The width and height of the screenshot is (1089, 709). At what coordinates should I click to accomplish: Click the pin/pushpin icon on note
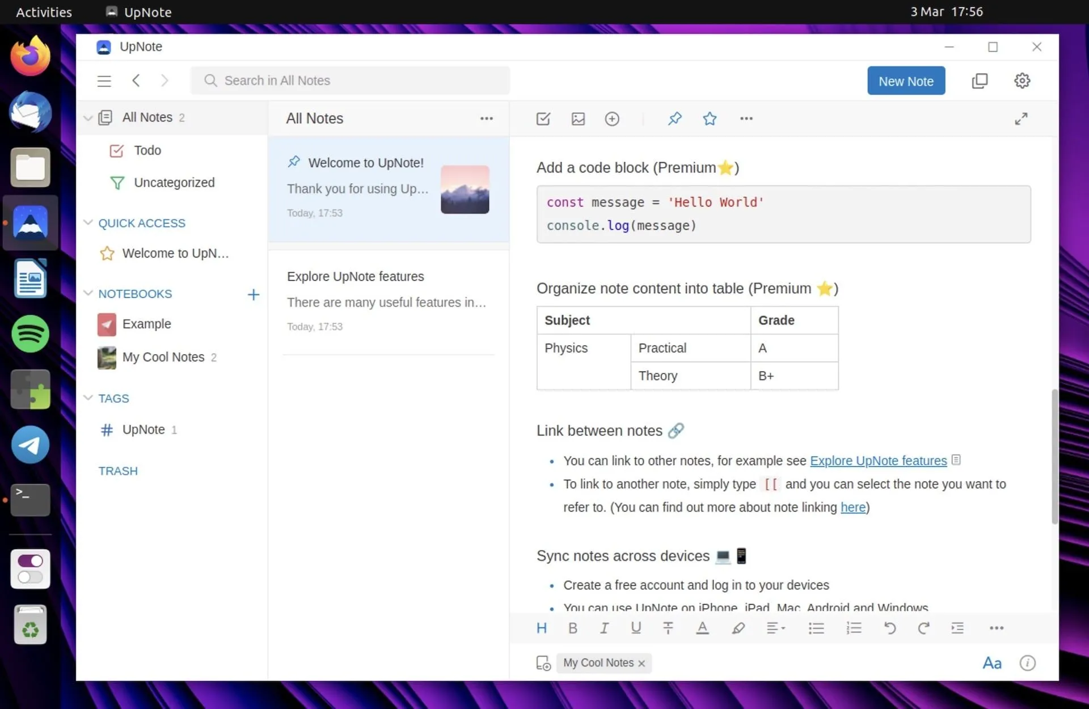[x=675, y=119]
